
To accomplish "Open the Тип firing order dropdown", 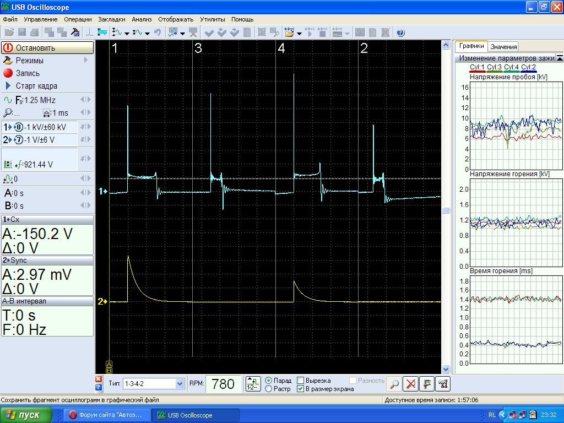I will coord(180,384).
